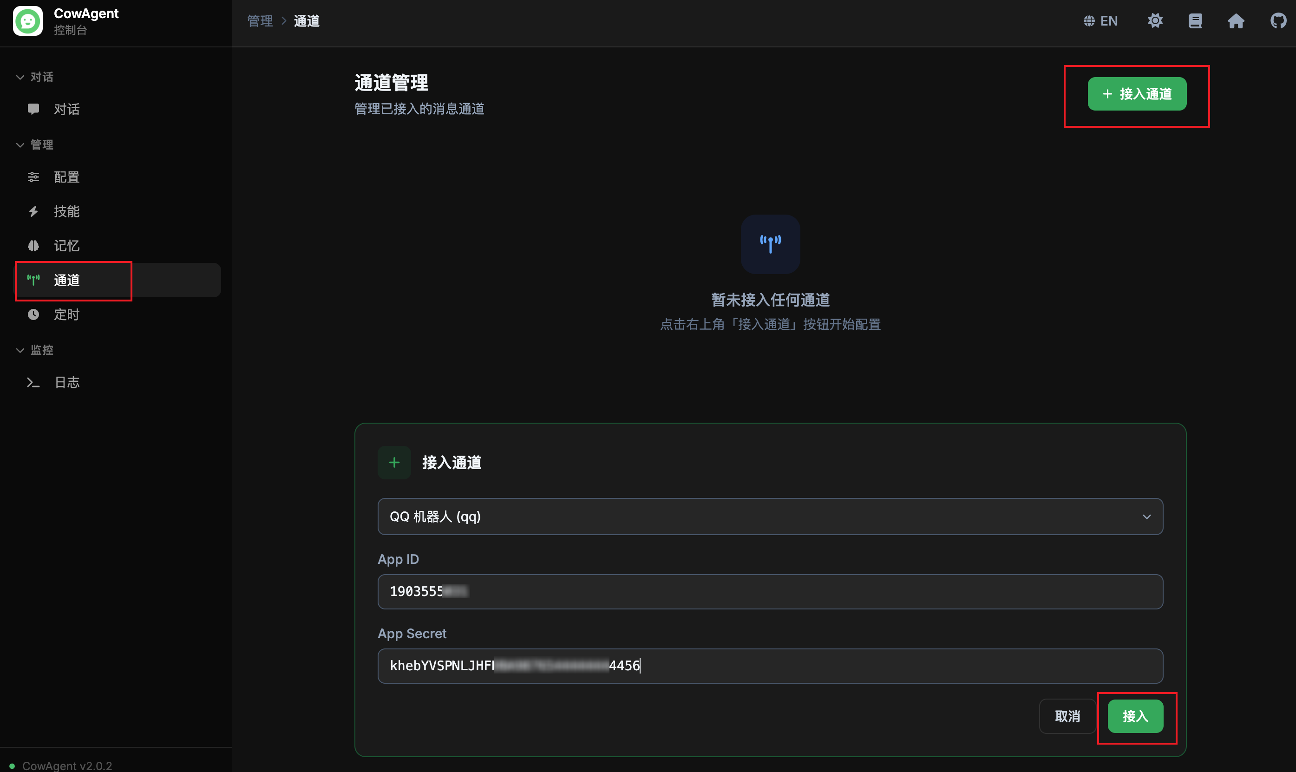Open the QQ 机器人 channel dropdown
Viewport: 1296px width, 772px height.
coord(770,517)
